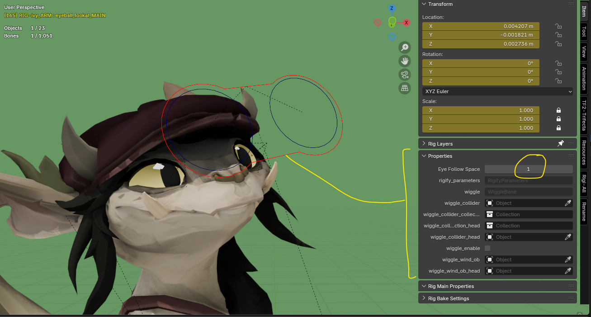This screenshot has height=317, width=591.
Task: Open the XYZ Euler rotation mode dropdown
Action: coord(497,91)
